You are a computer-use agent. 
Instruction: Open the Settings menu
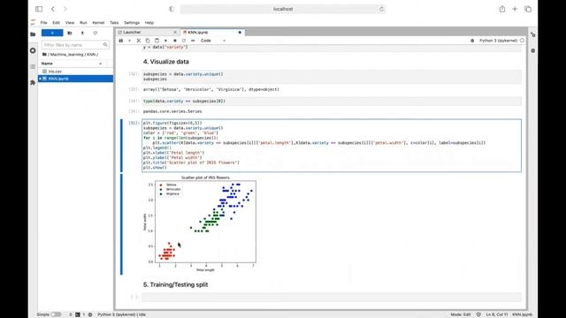[132, 23]
